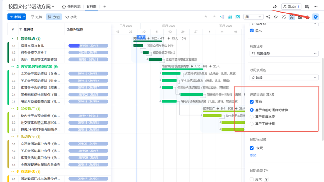Select the 基于工时计算 radio option
This screenshot has width=324, height=182.
pos(252,124)
